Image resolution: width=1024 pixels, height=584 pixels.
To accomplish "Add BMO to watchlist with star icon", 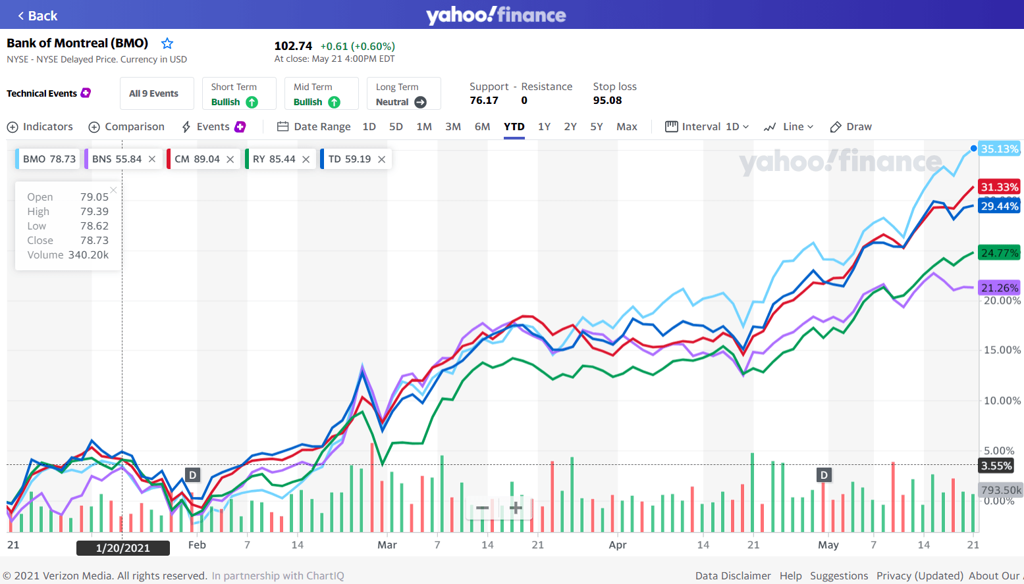I will (167, 43).
